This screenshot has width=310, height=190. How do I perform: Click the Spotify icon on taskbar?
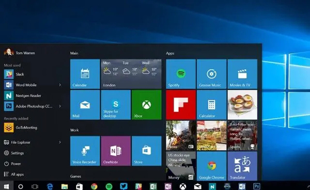(x=109, y=186)
